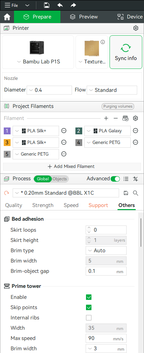
Task: Open the Speed settings tab
Action: click(71, 205)
